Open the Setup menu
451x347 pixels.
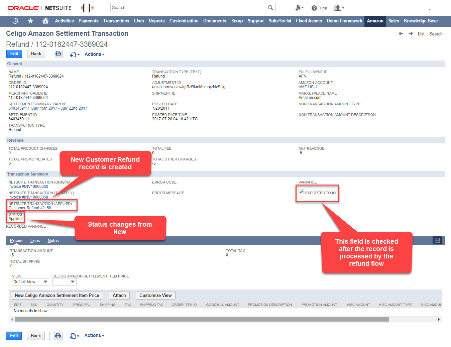tap(237, 21)
